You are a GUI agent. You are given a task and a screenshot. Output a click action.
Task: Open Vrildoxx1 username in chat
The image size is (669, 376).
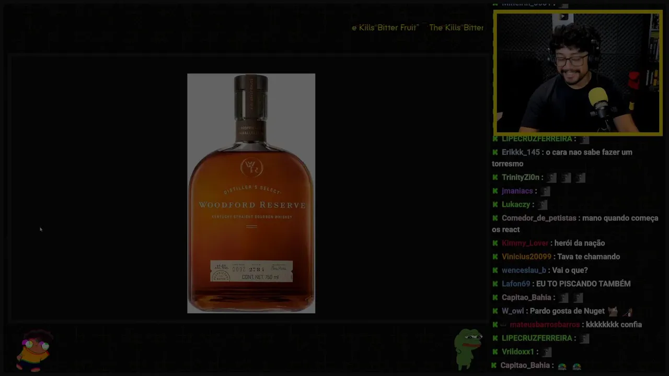tap(518, 352)
